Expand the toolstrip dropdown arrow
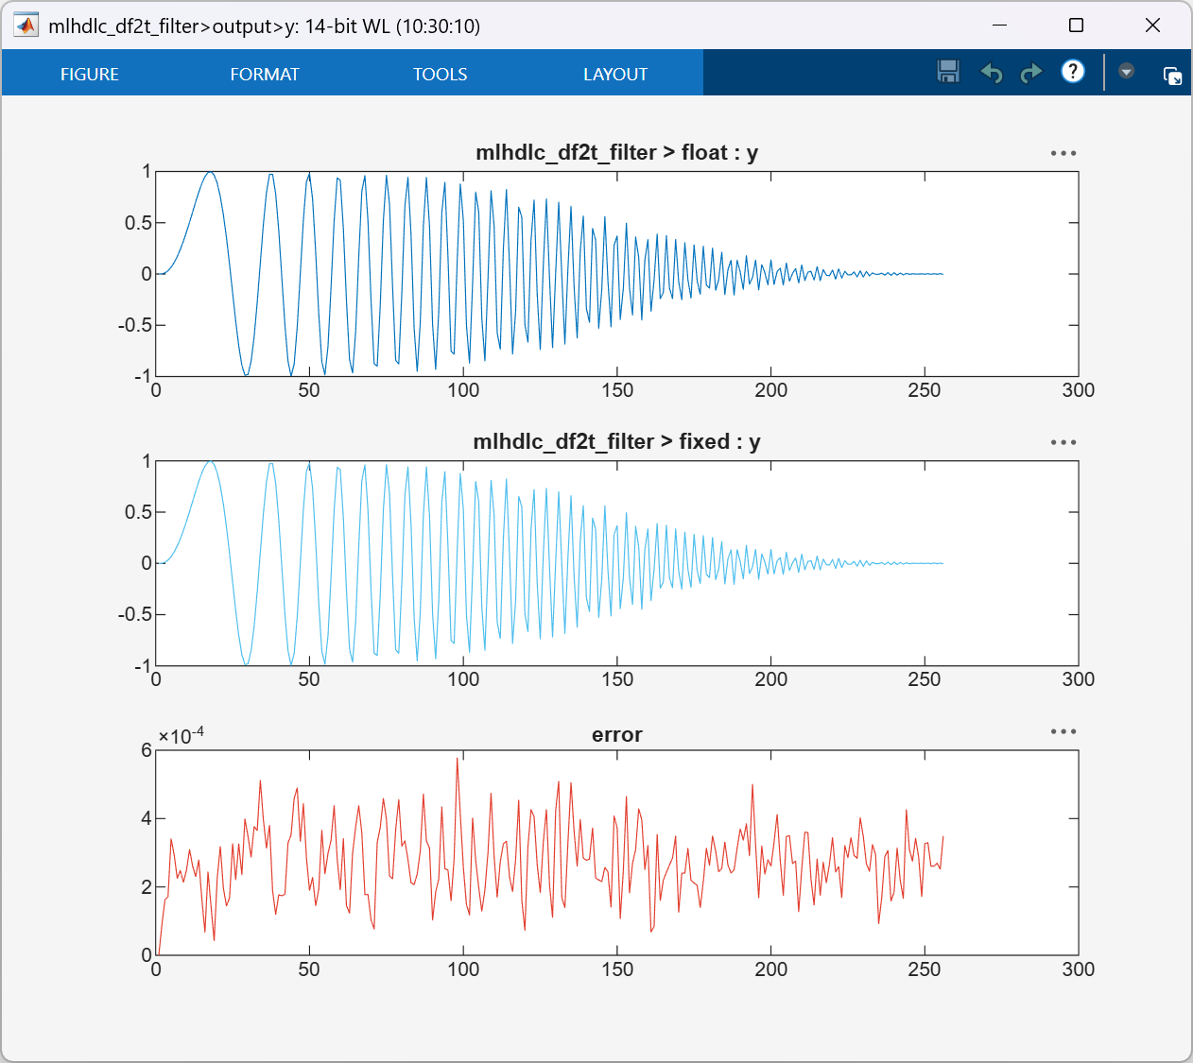Viewport: 1193px width, 1063px height. point(1126,72)
